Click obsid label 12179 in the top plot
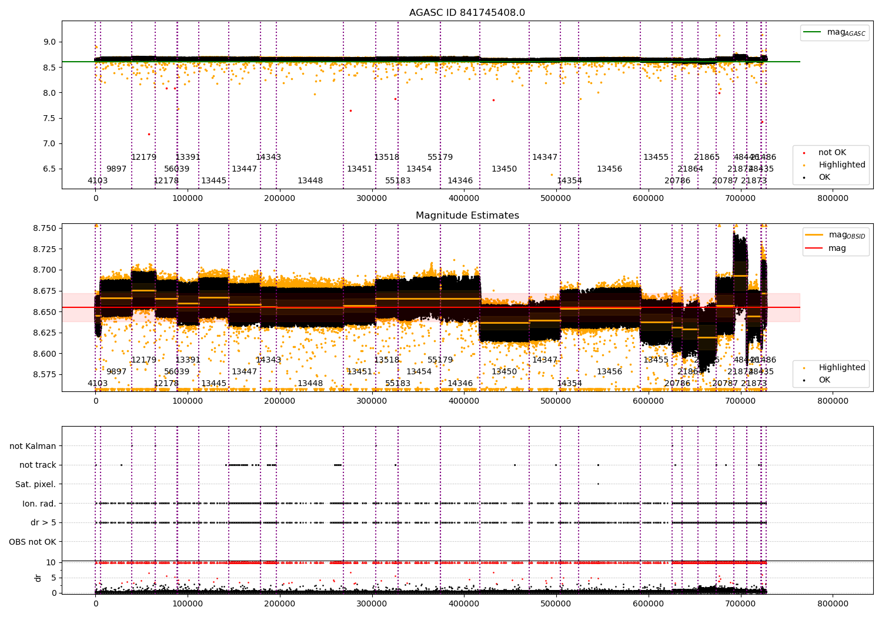 [143, 157]
